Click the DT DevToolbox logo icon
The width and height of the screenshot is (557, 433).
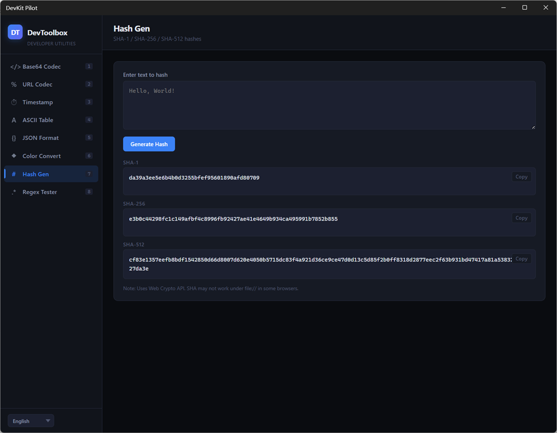click(15, 32)
